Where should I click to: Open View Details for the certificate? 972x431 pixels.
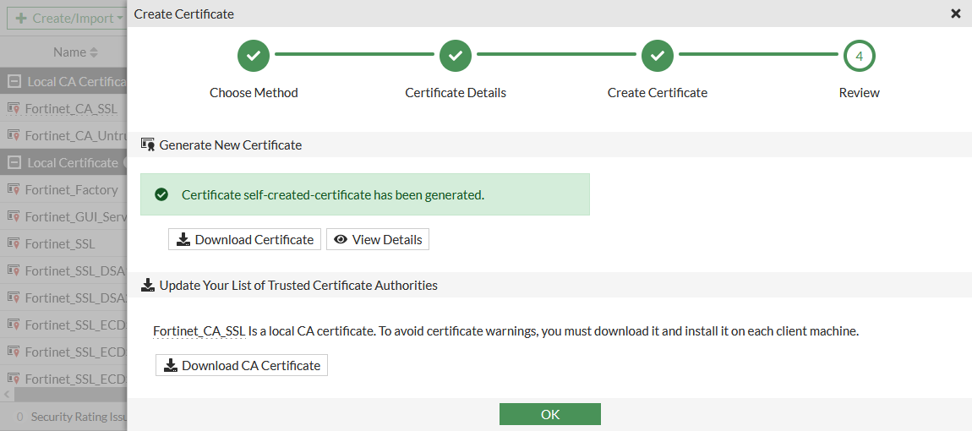point(378,240)
